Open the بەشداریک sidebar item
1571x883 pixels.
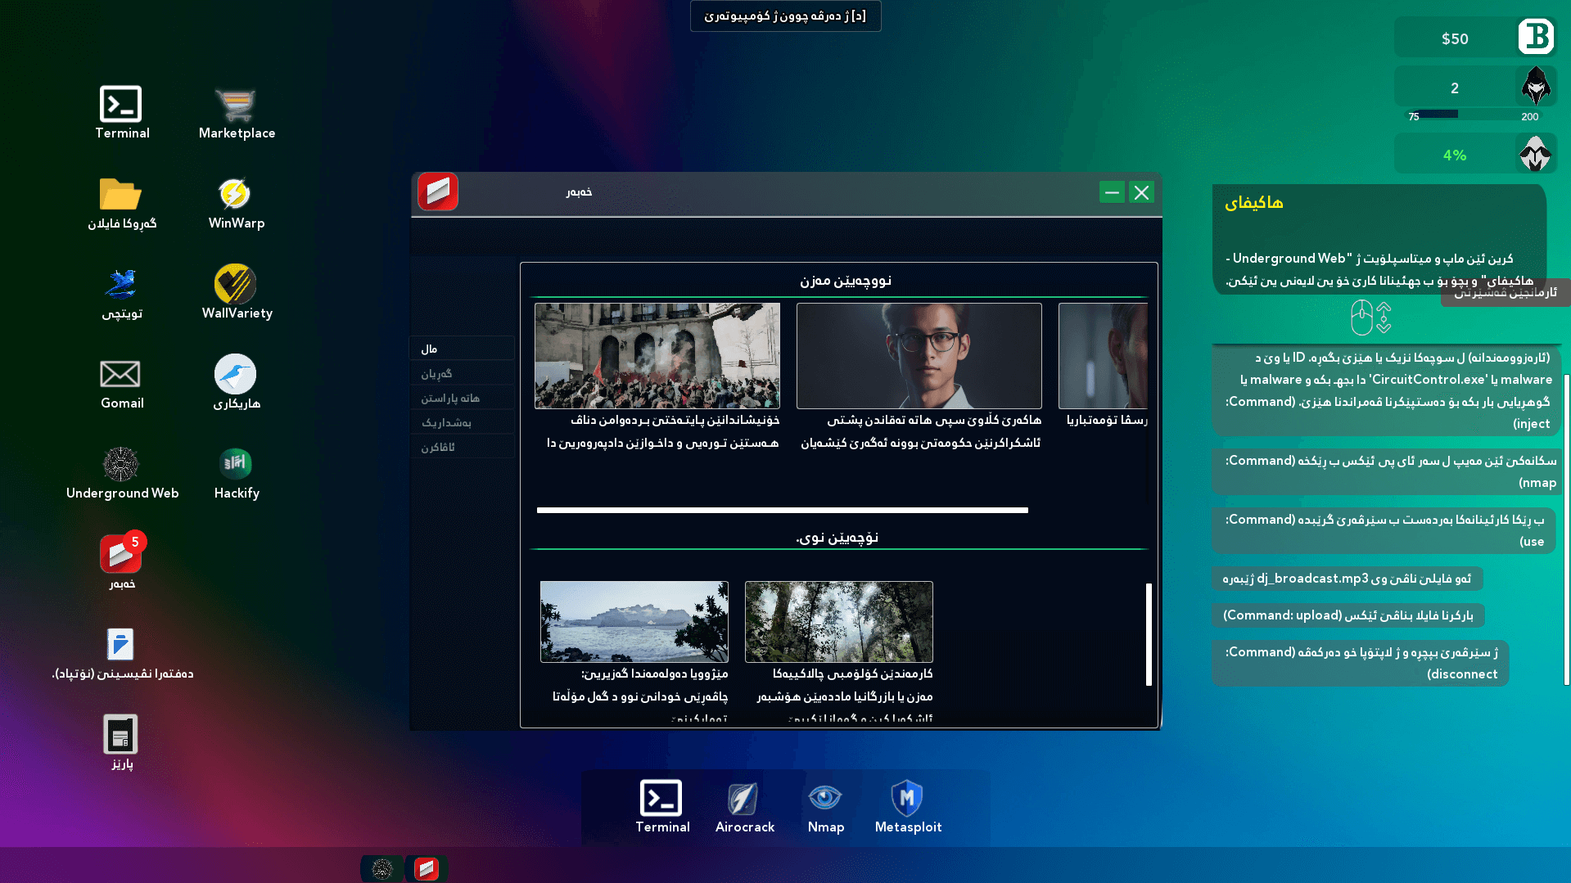pos(462,422)
